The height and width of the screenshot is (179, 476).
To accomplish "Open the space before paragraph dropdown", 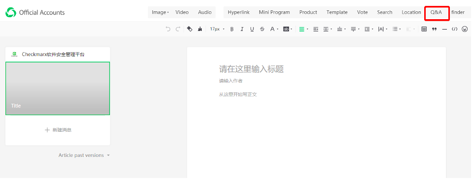I will [341, 29].
